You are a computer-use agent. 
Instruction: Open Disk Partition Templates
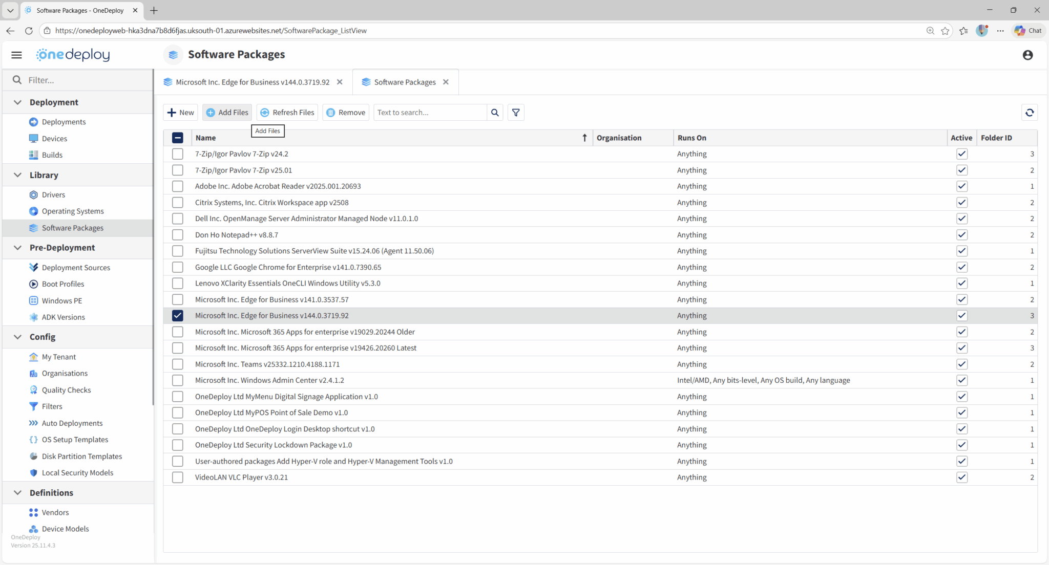[x=81, y=456]
